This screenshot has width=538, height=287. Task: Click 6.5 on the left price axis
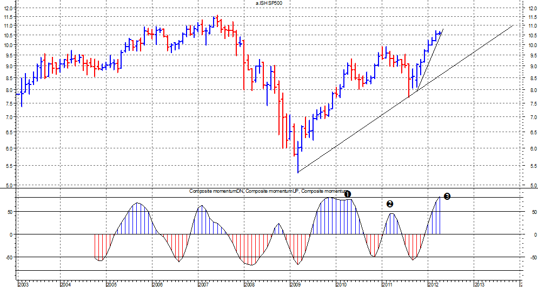pyautogui.click(x=10, y=132)
